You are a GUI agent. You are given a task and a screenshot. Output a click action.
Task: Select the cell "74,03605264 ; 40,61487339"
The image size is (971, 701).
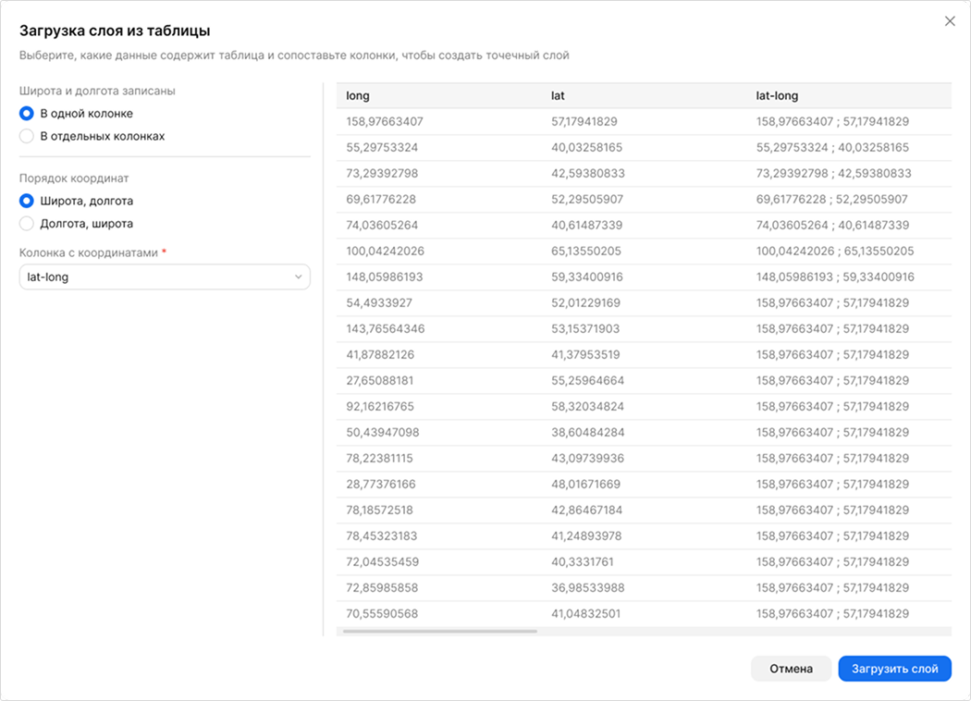click(832, 226)
